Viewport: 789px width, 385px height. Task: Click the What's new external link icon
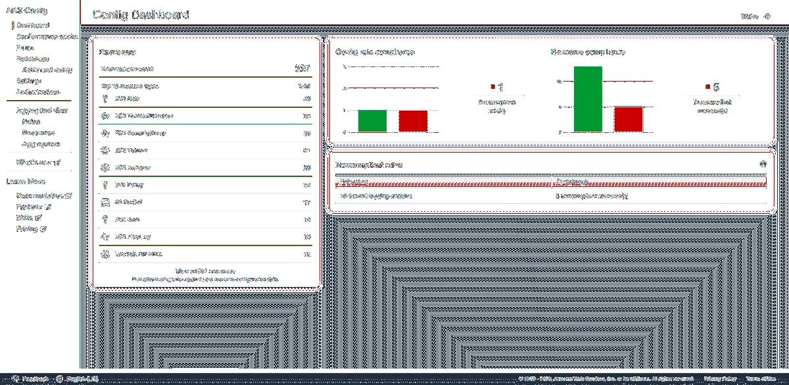click(x=58, y=162)
